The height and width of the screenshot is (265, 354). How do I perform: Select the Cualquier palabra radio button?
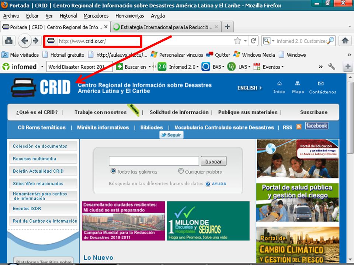tap(181, 171)
